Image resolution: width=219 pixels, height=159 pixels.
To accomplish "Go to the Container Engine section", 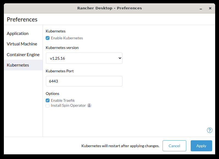I will click(x=23, y=54).
